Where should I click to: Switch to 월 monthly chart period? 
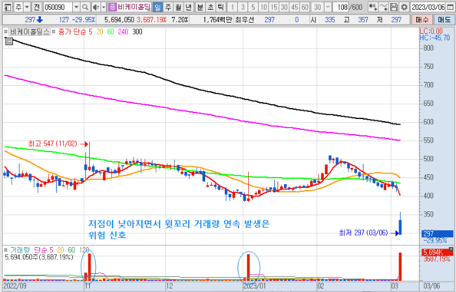point(178,7)
